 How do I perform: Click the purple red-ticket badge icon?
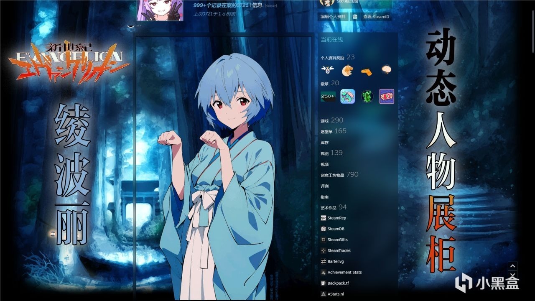coord(387,97)
